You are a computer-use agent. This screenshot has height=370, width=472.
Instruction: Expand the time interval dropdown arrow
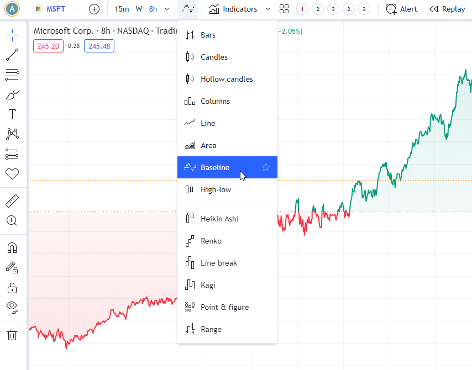167,9
